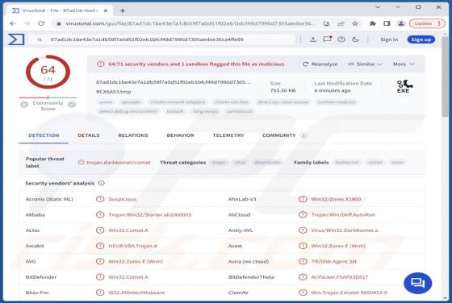452x303 pixels.
Task: Click the EXE file type icon
Action: pos(404,86)
